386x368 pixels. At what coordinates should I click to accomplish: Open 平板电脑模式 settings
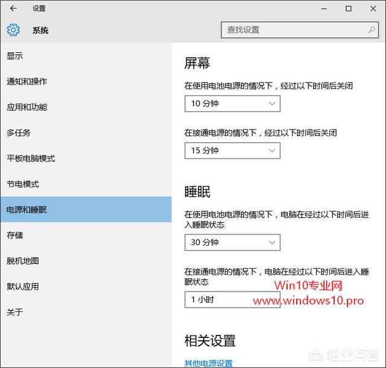pyautogui.click(x=31, y=158)
